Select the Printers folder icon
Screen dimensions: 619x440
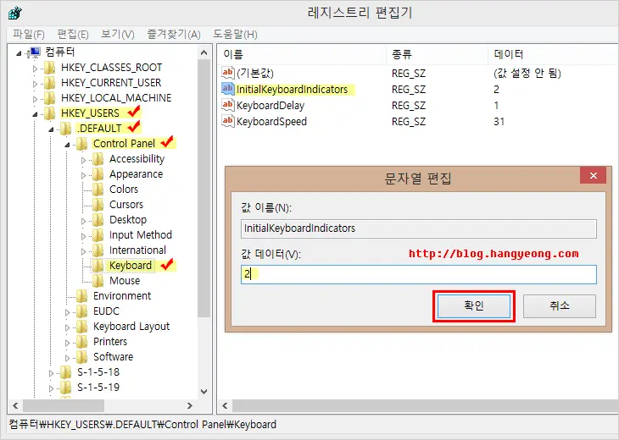click(82, 342)
